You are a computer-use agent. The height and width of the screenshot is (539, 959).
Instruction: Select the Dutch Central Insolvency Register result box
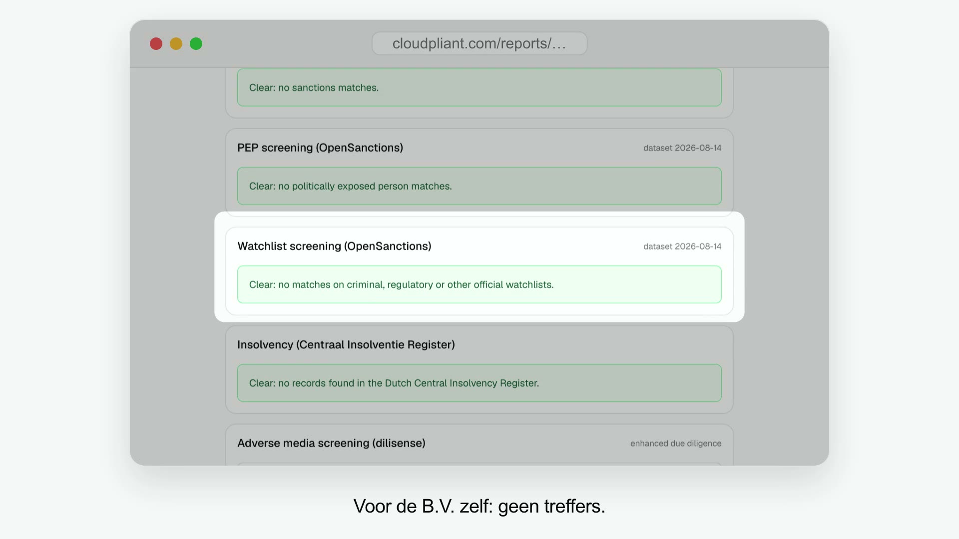(x=479, y=383)
